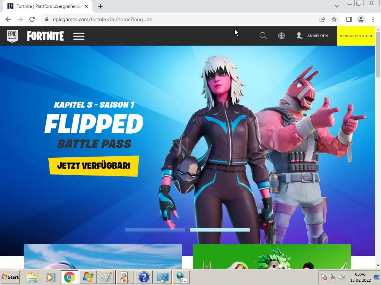
Task: Open the Chrome profile avatar
Action: tap(361, 19)
